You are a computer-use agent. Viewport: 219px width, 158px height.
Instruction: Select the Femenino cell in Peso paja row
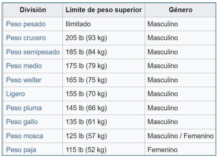click(x=180, y=149)
